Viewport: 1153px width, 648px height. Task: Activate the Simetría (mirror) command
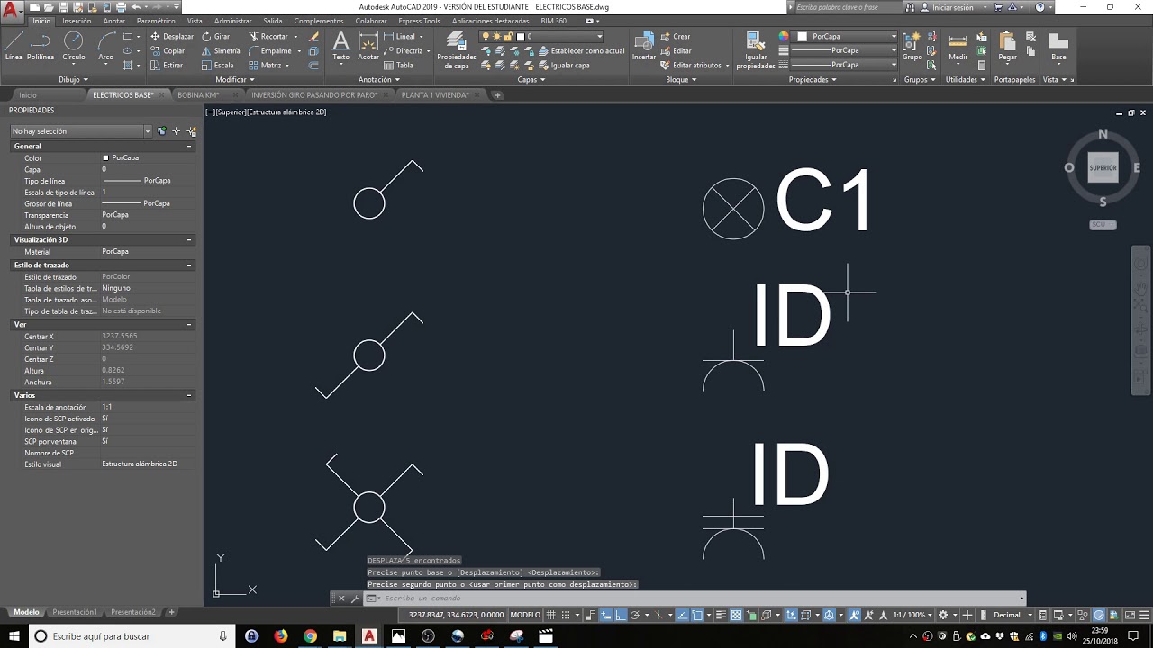[221, 51]
